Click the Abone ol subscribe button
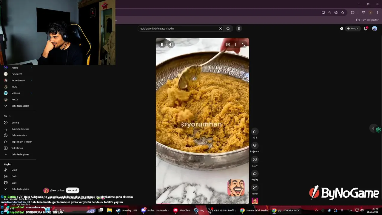The image size is (382, 215). pos(73,191)
